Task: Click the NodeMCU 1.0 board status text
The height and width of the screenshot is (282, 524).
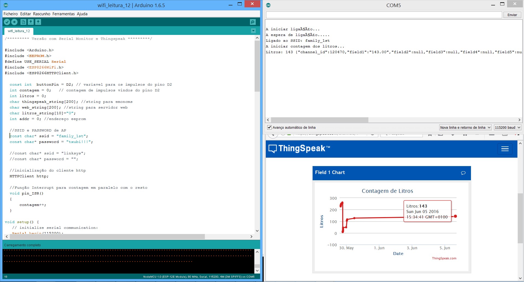Action: coord(199,277)
